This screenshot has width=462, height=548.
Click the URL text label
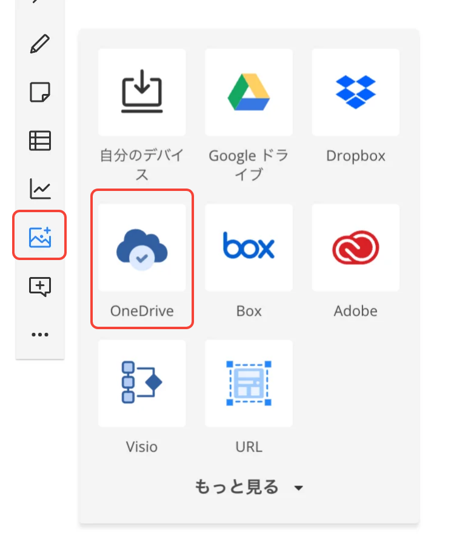tap(249, 447)
